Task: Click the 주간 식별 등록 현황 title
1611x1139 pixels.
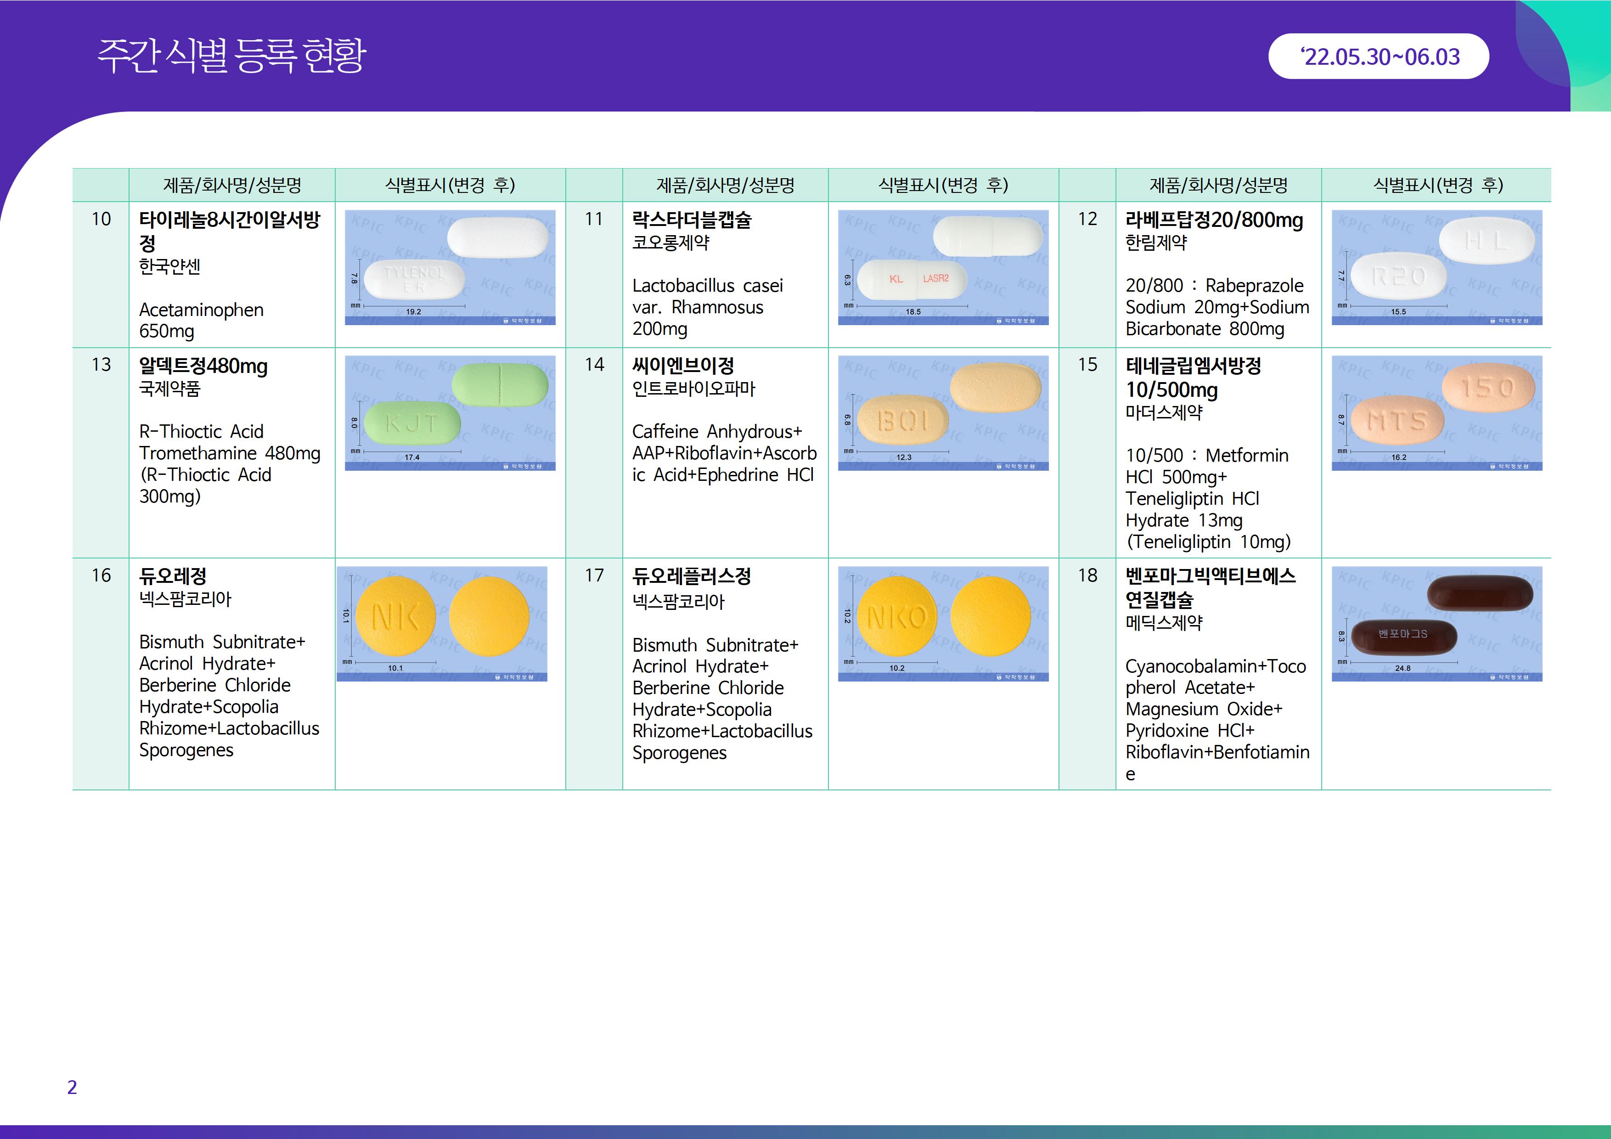Action: coord(231,56)
